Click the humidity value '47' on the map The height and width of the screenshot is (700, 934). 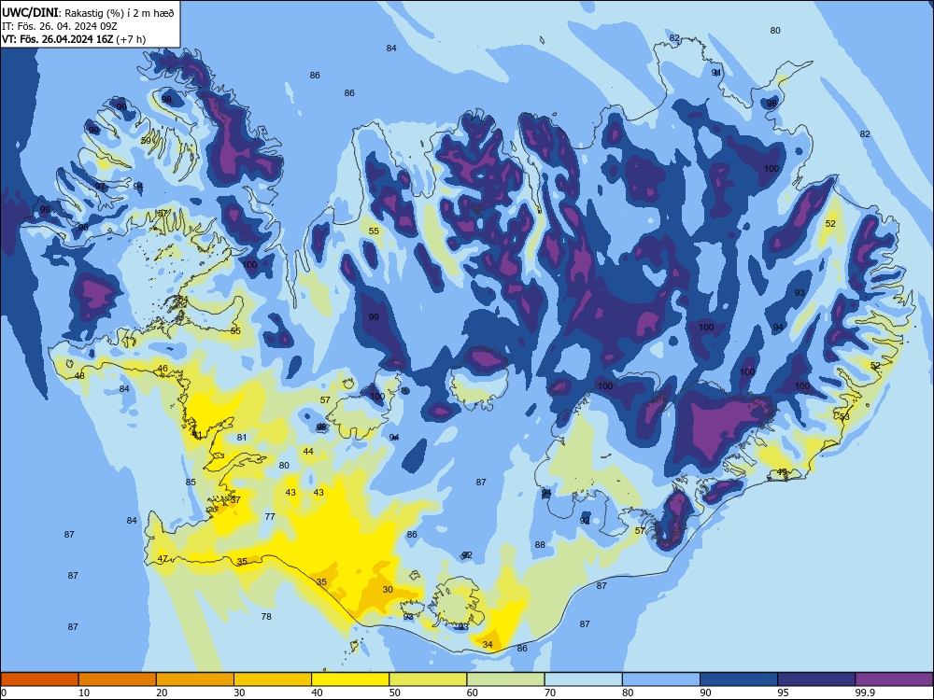click(x=163, y=558)
